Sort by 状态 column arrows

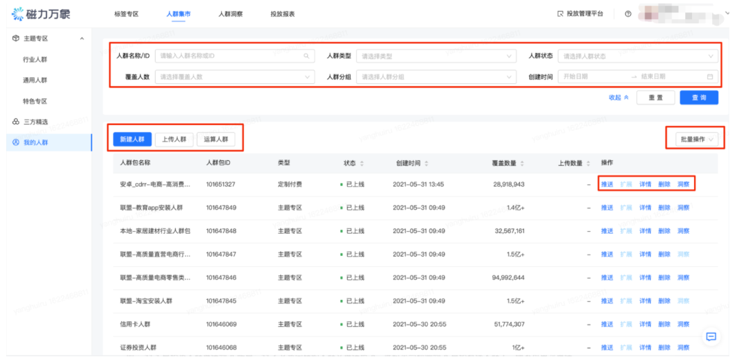pyautogui.click(x=362, y=164)
